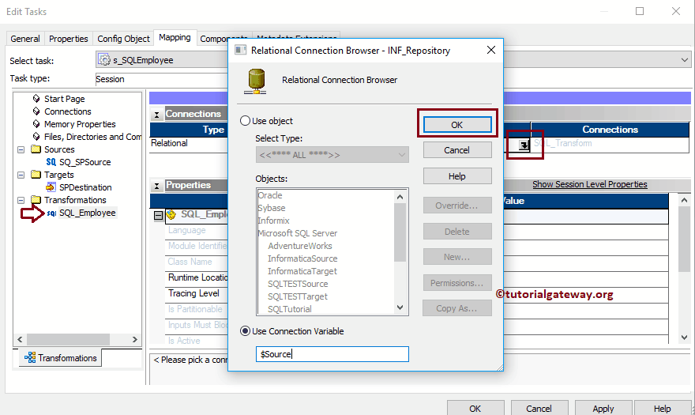
Task: Click the Start Page diamond icon
Action: coord(36,99)
